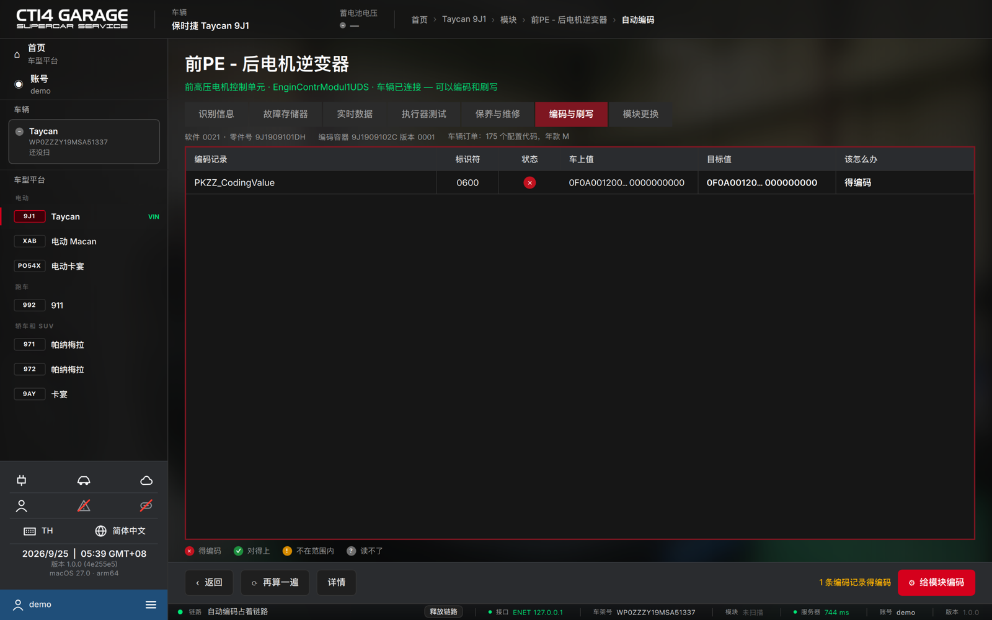Switch to 实时数据 tab
992x620 pixels.
coord(355,114)
